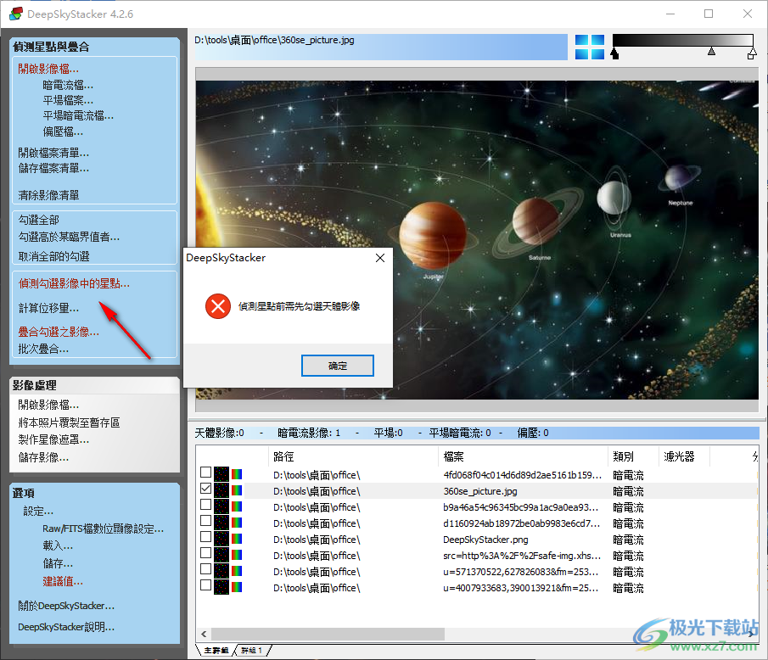Click the DeepSkyStacker app icon in the title bar
This screenshot has width=768, height=660.
tap(15, 14)
